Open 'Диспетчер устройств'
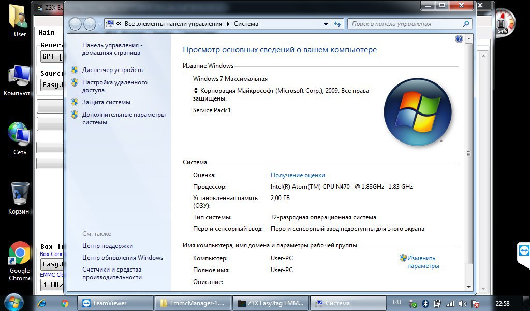The width and height of the screenshot is (530, 311). point(112,70)
